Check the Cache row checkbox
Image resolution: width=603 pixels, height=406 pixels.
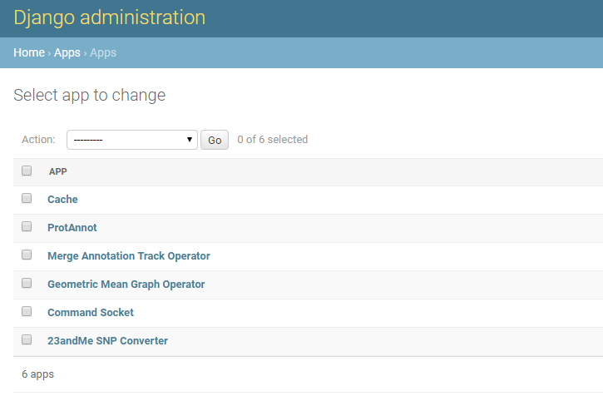coord(27,199)
